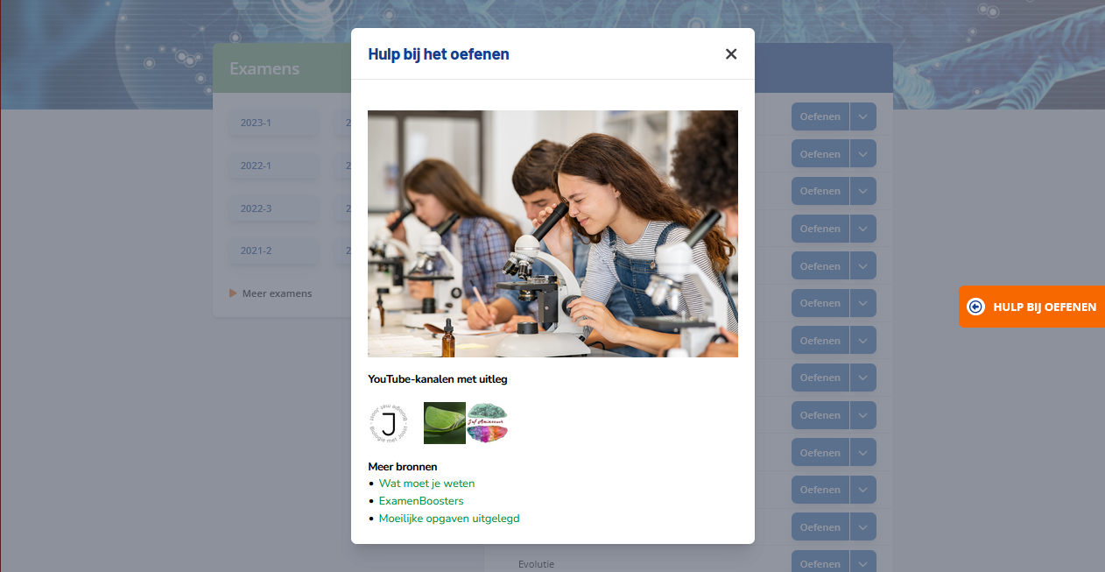Expand the dropdown arrow beside Evolutie's Oefenen button
The width and height of the screenshot is (1105, 572).
coord(862,562)
